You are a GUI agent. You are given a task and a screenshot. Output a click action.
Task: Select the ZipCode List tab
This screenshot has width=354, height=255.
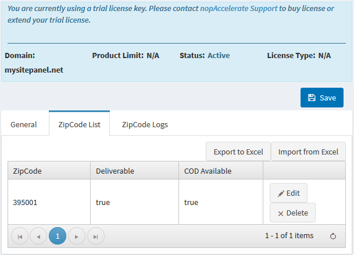[x=79, y=124]
